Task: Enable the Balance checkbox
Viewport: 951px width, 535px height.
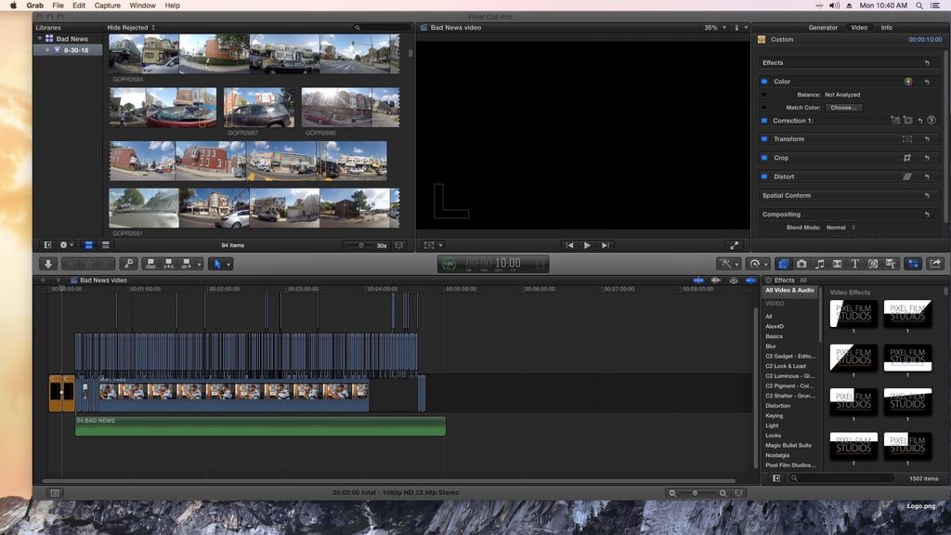Action: [x=764, y=95]
